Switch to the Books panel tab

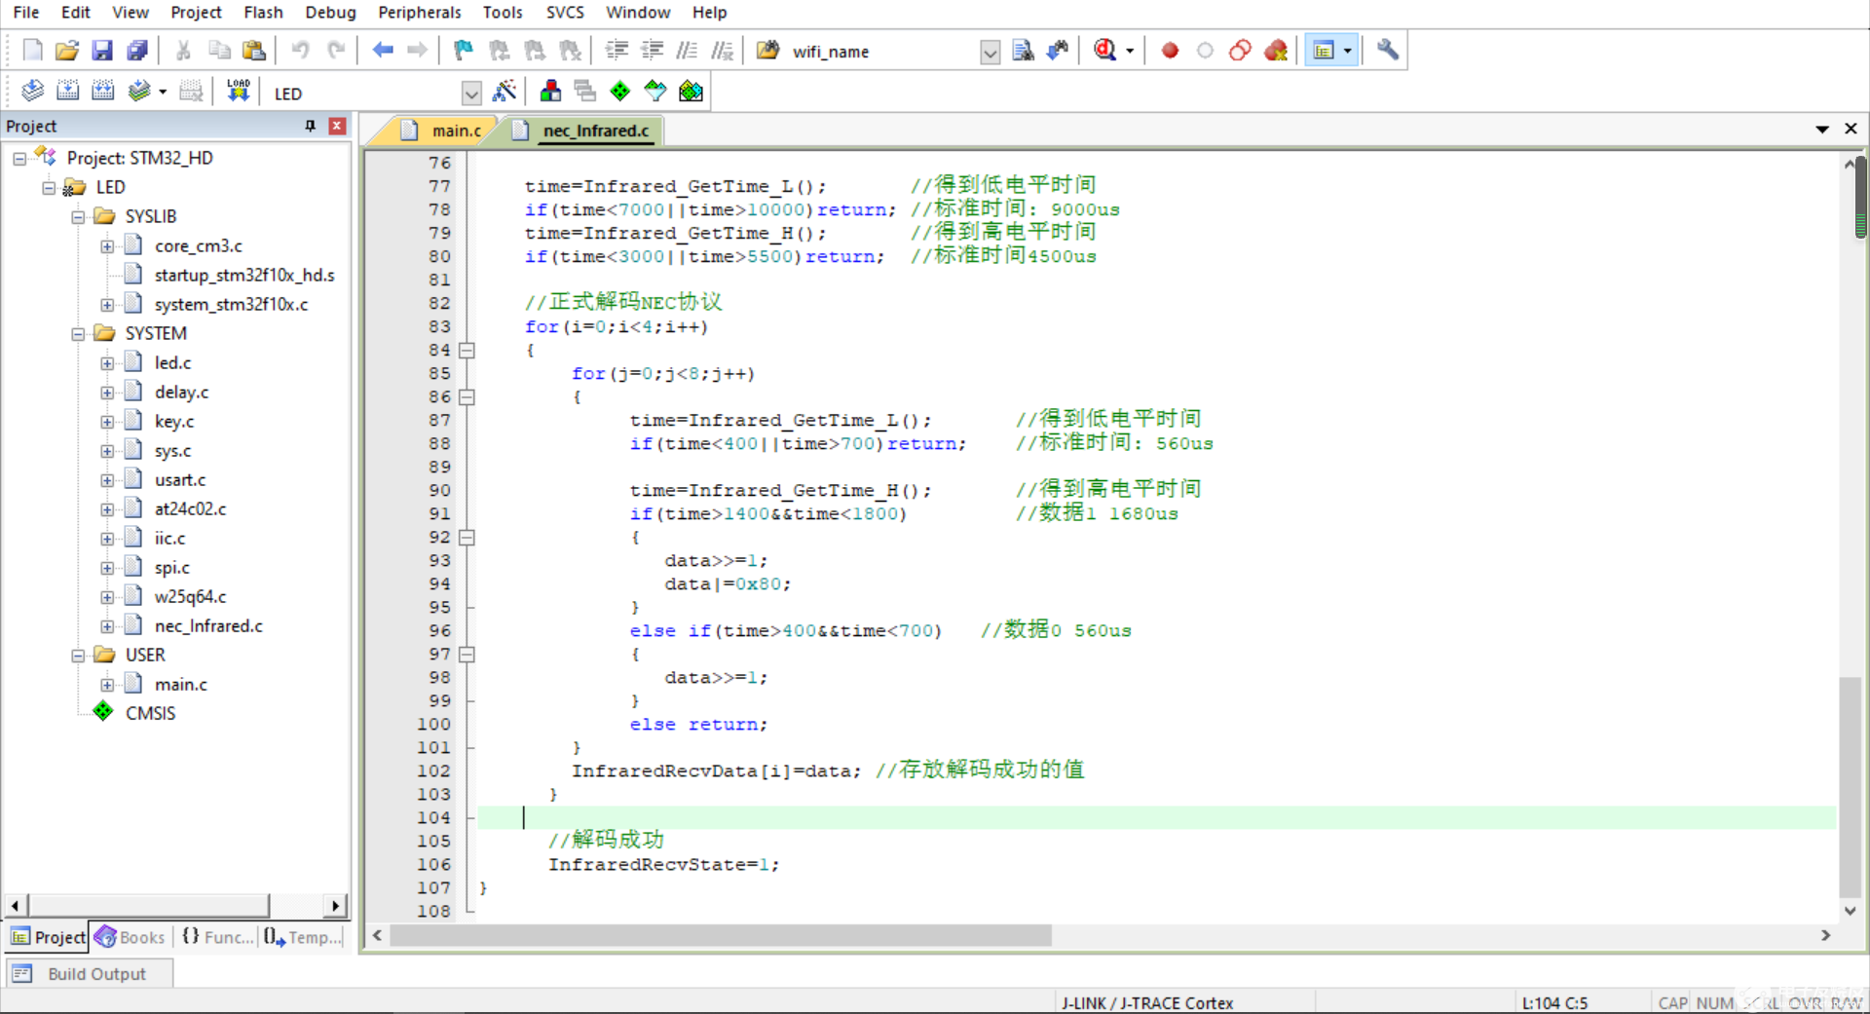pos(131,937)
